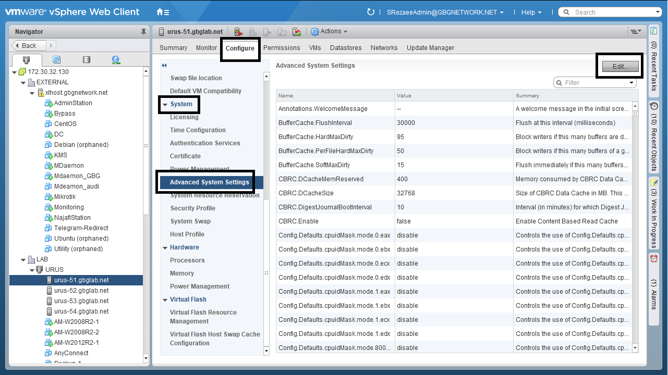The width and height of the screenshot is (668, 375).
Task: Click the Filter input field
Action: pos(595,83)
